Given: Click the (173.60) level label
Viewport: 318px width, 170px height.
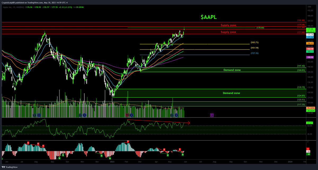Looking at the screenshot, I should (x=301, y=32).
